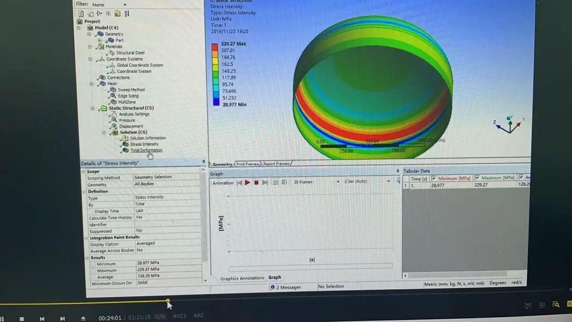Click the coordinate triad in the viewport
Image resolution: width=572 pixels, height=322 pixels.
pyautogui.click(x=510, y=124)
